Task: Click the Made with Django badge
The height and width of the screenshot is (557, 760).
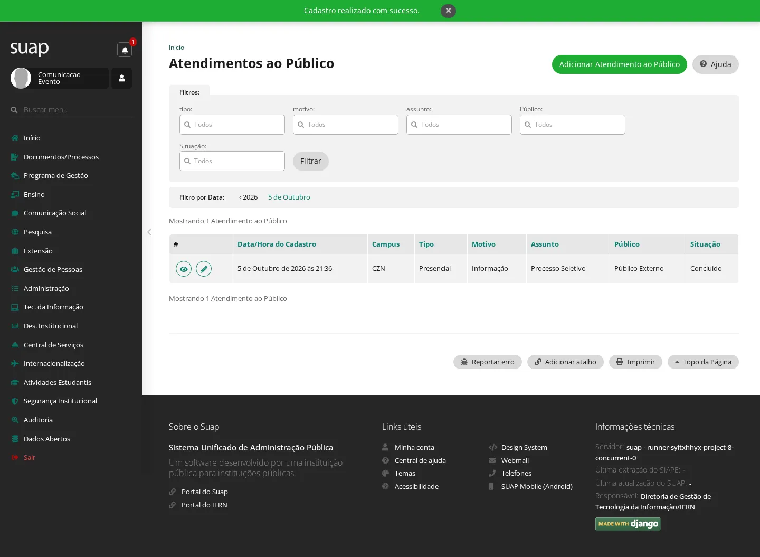Action: (628, 524)
